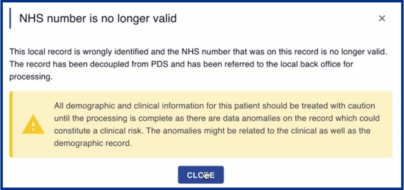Click the line starting "This local record is wrongly"
The height and width of the screenshot is (190, 404).
pos(198,52)
